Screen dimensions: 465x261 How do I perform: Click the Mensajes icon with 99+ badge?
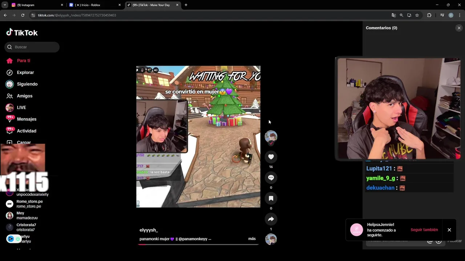pyautogui.click(x=10, y=119)
